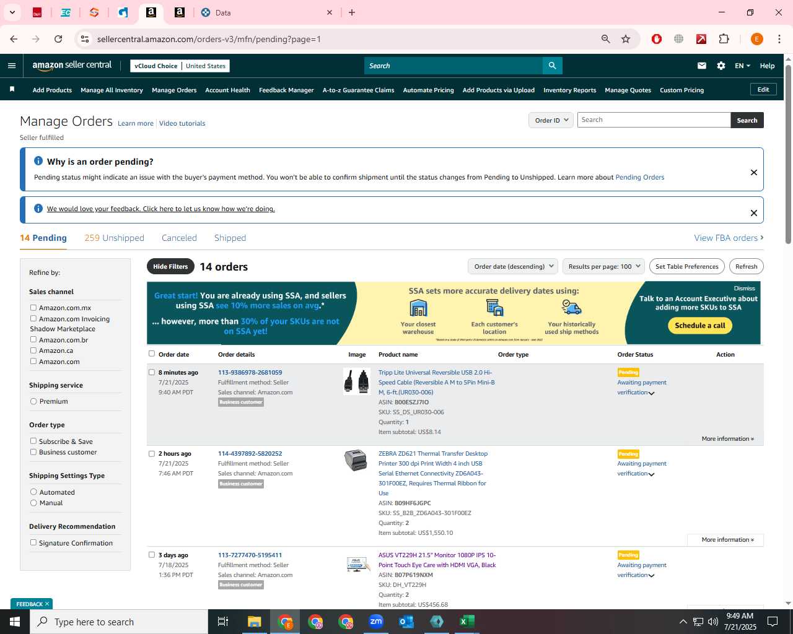Open the Windows Start menu

click(x=15, y=622)
